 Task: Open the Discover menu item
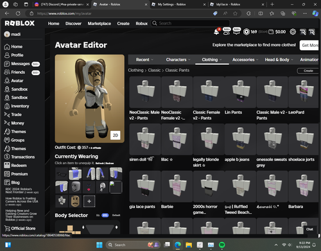coord(73,23)
